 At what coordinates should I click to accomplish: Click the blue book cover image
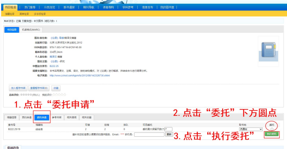[268, 52]
